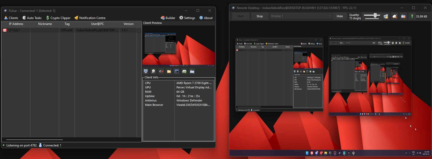Click the green up-arrow icon beside 35.89 KB

click(412, 16)
